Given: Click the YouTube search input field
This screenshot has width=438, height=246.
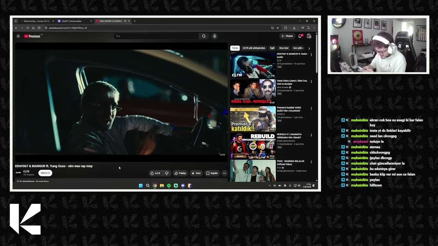Looking at the screenshot, I should point(156,36).
